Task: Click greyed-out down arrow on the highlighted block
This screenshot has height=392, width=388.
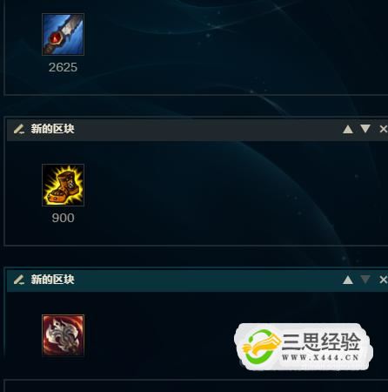Action: coord(365,280)
